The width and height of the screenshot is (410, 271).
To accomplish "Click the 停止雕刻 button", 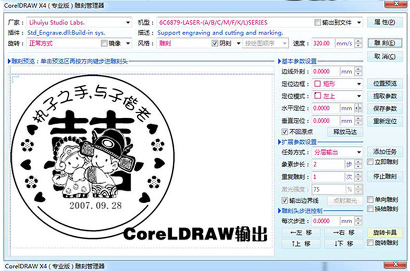I will [385, 177].
